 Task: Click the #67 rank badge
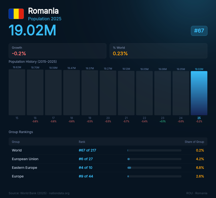point(199,31)
